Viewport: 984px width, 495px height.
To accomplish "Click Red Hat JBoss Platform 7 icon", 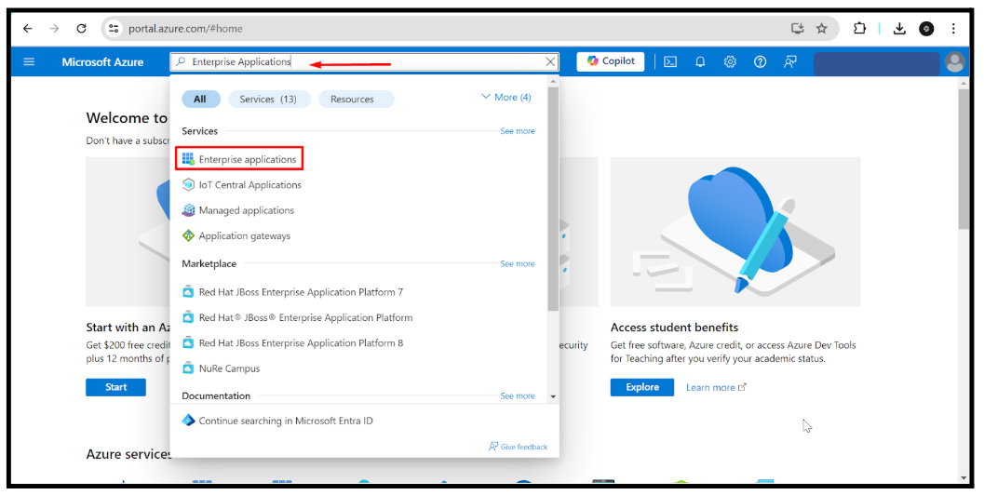I will pos(188,292).
